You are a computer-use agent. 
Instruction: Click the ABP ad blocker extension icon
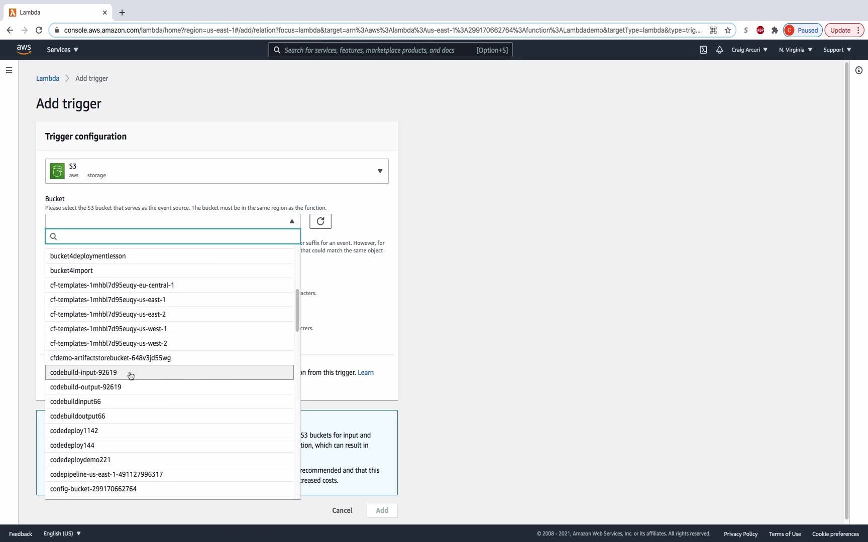(x=761, y=30)
